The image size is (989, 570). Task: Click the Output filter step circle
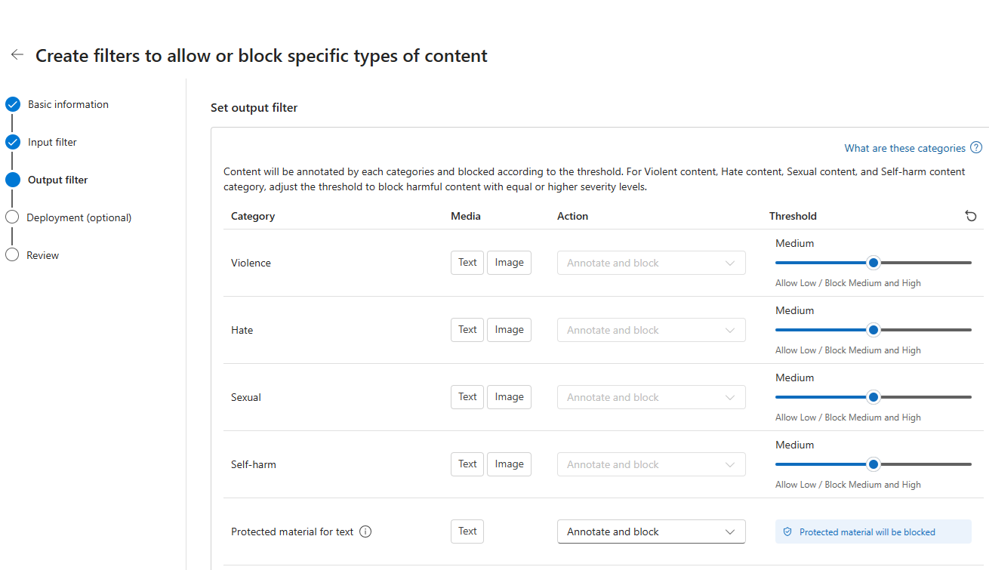coord(12,180)
